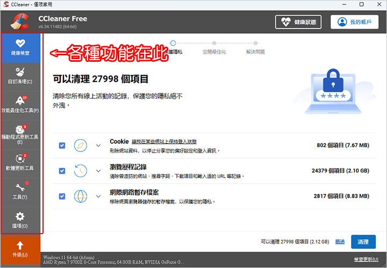Uncheck the 瀏覽歷程記錄 checkbox
387x268 pixels.
pyautogui.click(x=62, y=171)
